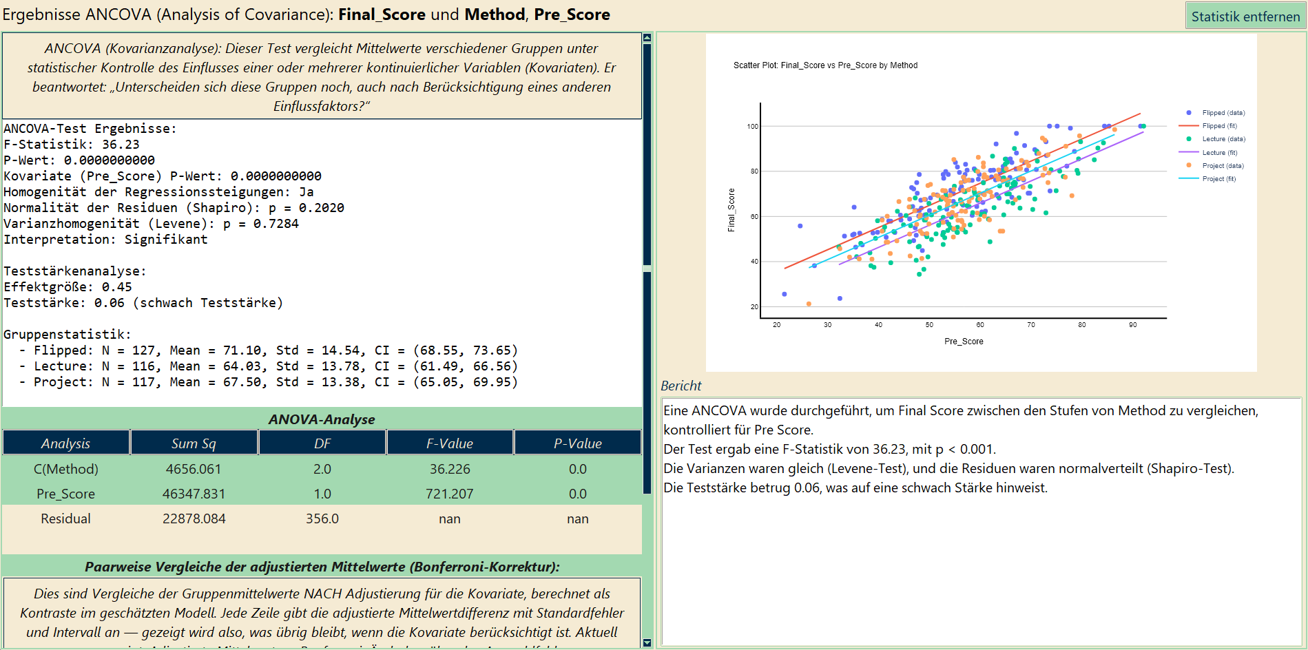Select the Residual table row
Image resolution: width=1308 pixels, height=650 pixels.
[322, 518]
